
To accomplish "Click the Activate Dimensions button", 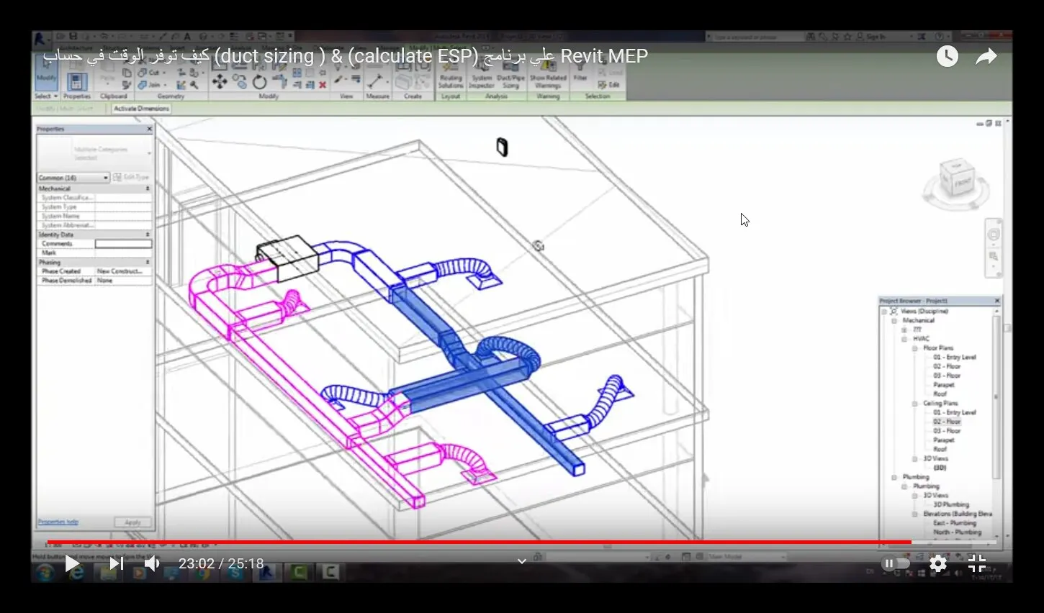I will click(x=142, y=109).
